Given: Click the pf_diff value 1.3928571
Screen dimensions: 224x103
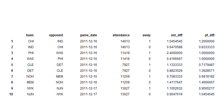Looking at the screenshot, I should [207, 71].
